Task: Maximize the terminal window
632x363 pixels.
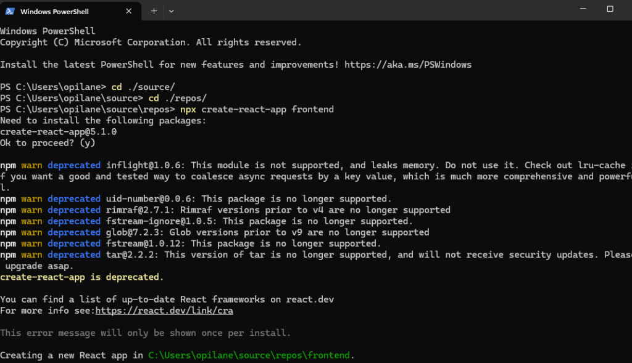Action: click(610, 9)
